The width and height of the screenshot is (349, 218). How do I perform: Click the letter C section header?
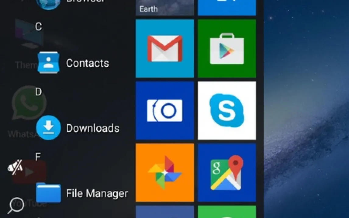point(38,27)
